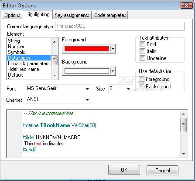Click preview pane scroll up arrow

tap(184, 114)
